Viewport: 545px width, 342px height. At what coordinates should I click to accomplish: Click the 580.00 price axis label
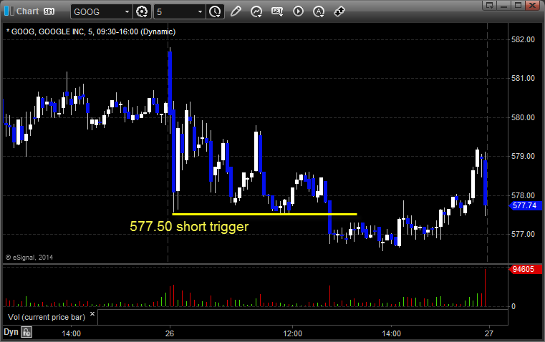[x=523, y=118]
